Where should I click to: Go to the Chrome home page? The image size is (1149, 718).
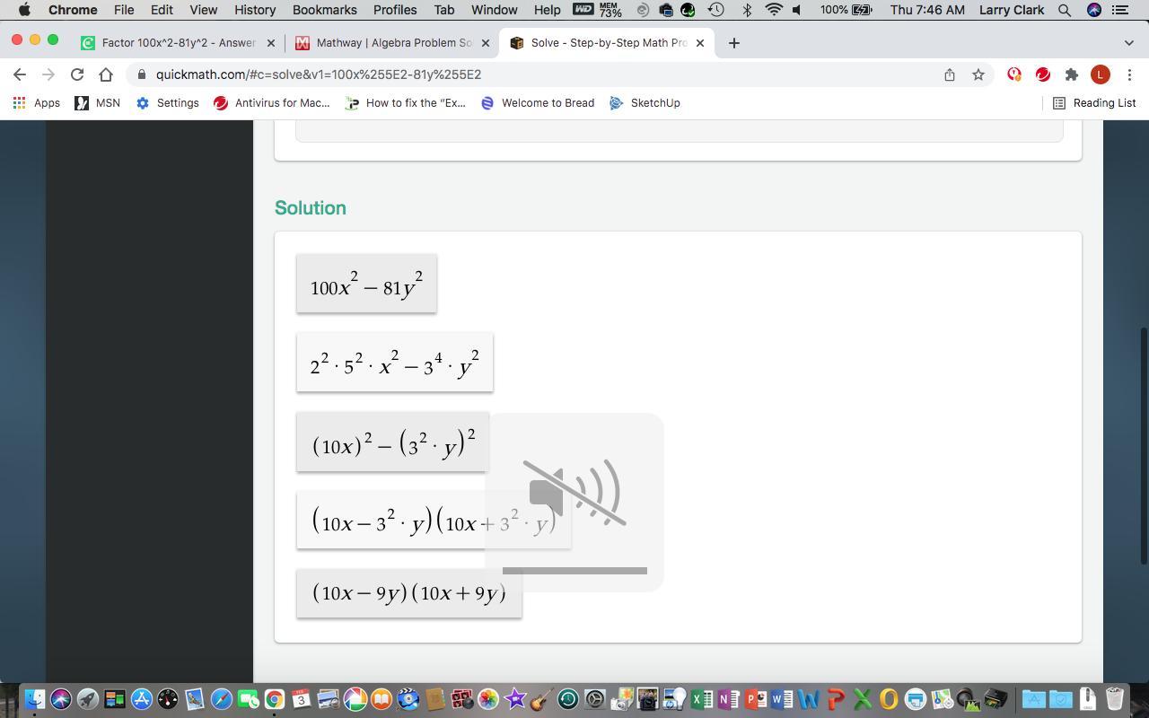pos(106,74)
